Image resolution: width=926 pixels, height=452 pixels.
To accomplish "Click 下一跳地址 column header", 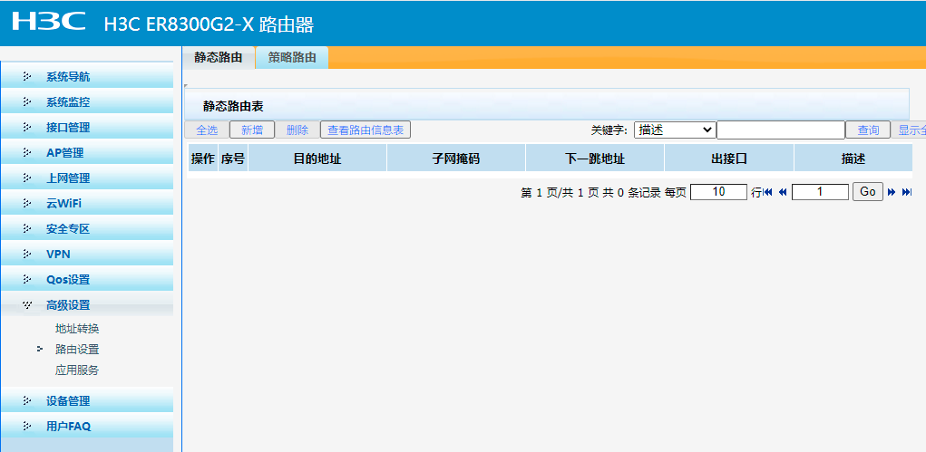I will (x=595, y=159).
